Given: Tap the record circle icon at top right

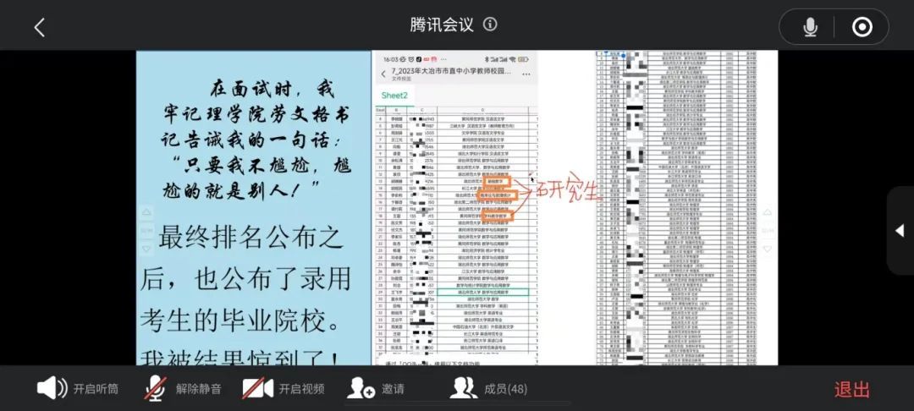Looking at the screenshot, I should [x=862, y=27].
